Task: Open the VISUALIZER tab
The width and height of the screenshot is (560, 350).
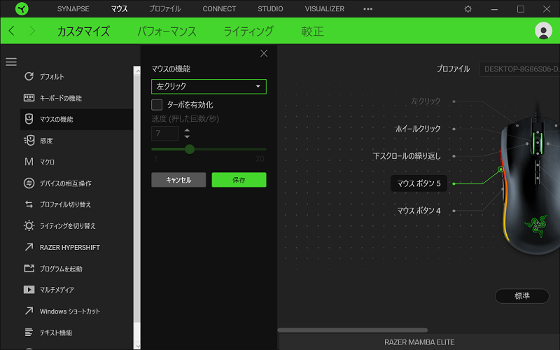Action: 325,9
